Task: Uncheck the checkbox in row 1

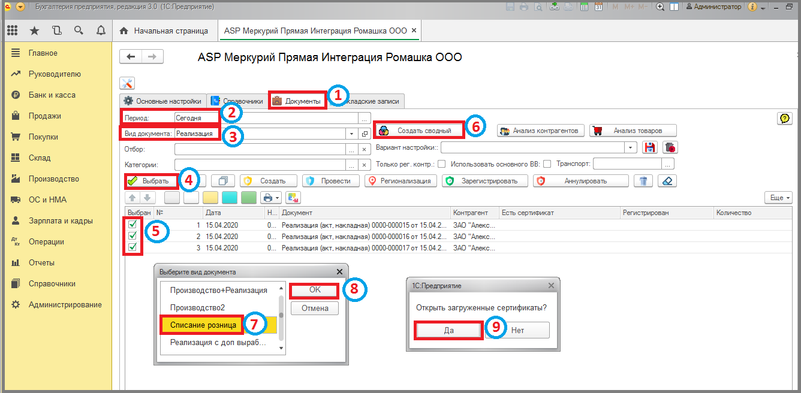Action: pyautogui.click(x=133, y=225)
